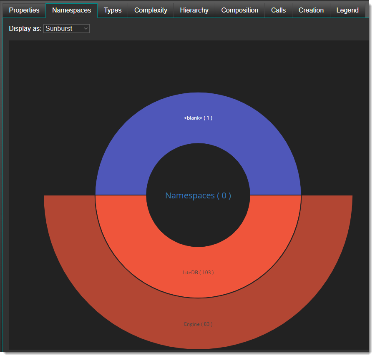Click the Namespaces ( 0 ) center label
Screen dimensions: 375x358
(198, 195)
